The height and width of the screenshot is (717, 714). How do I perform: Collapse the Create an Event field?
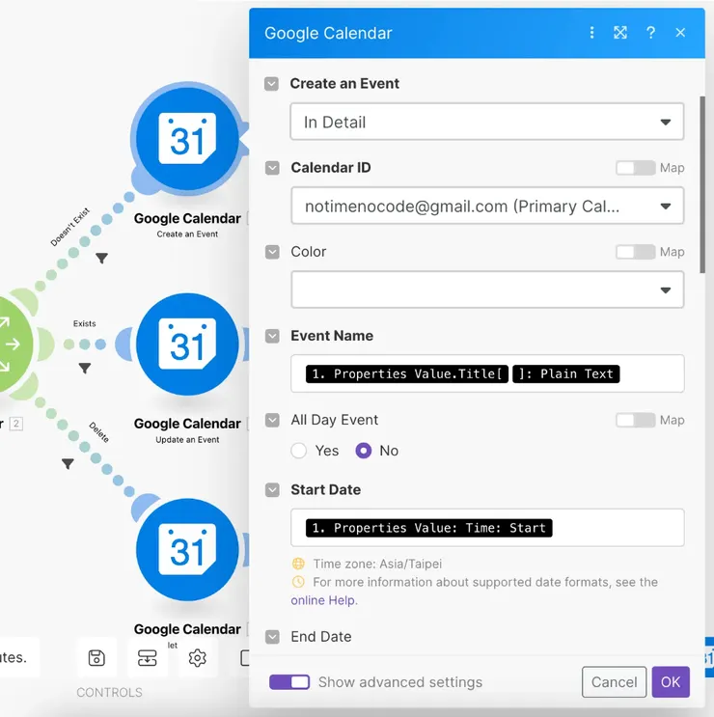coord(271,84)
